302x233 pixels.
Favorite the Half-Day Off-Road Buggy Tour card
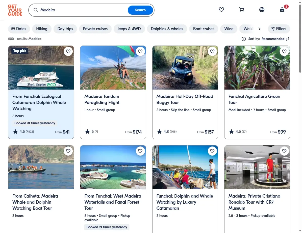tap(212, 51)
